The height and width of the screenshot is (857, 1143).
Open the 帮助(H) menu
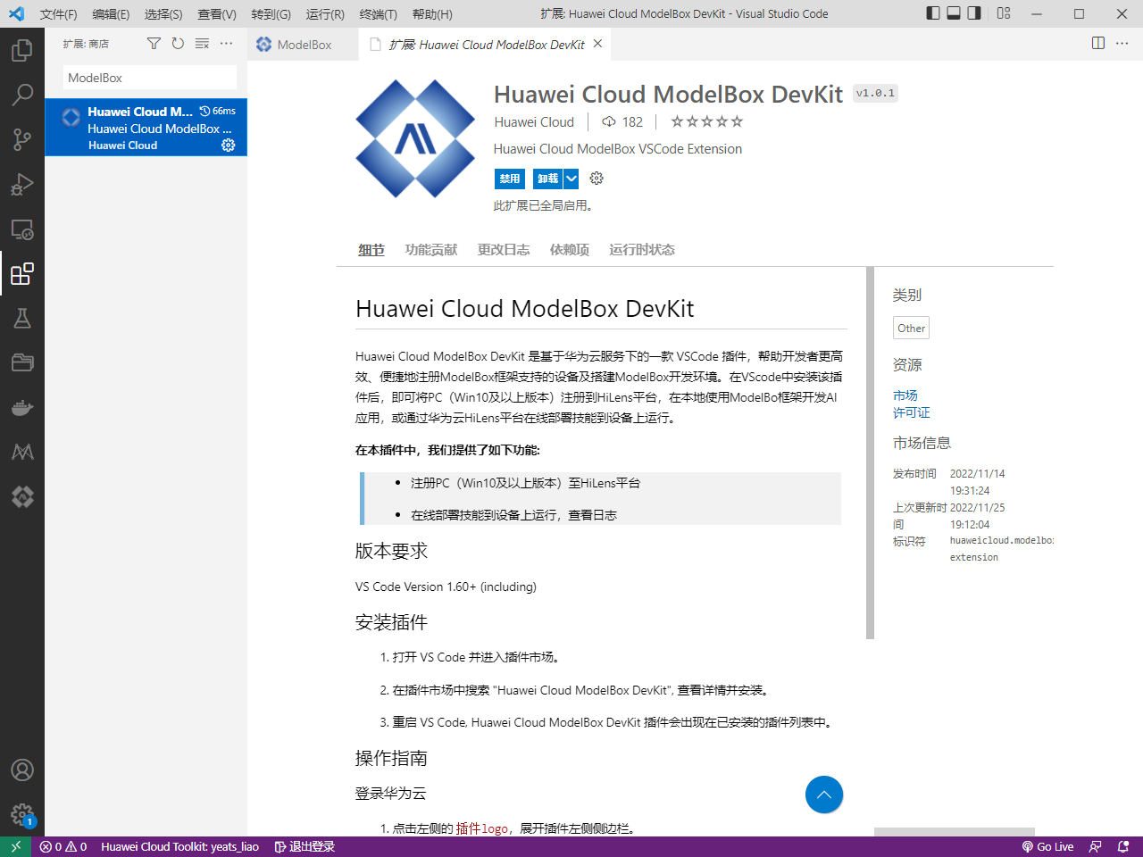432,14
